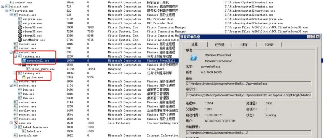Click Qingteng company cell
The height and width of the screenshot is (138, 324).
(115, 69)
